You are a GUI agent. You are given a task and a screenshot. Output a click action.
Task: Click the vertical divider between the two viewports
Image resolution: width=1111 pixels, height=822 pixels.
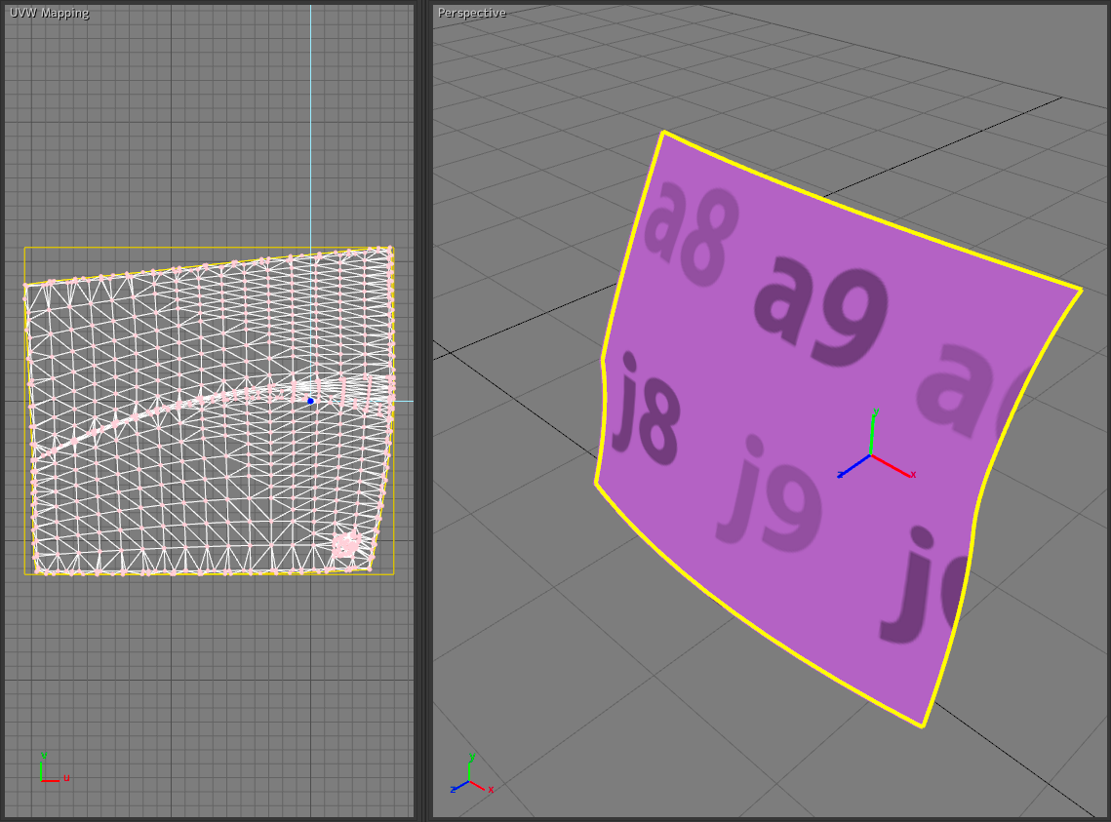(x=422, y=411)
